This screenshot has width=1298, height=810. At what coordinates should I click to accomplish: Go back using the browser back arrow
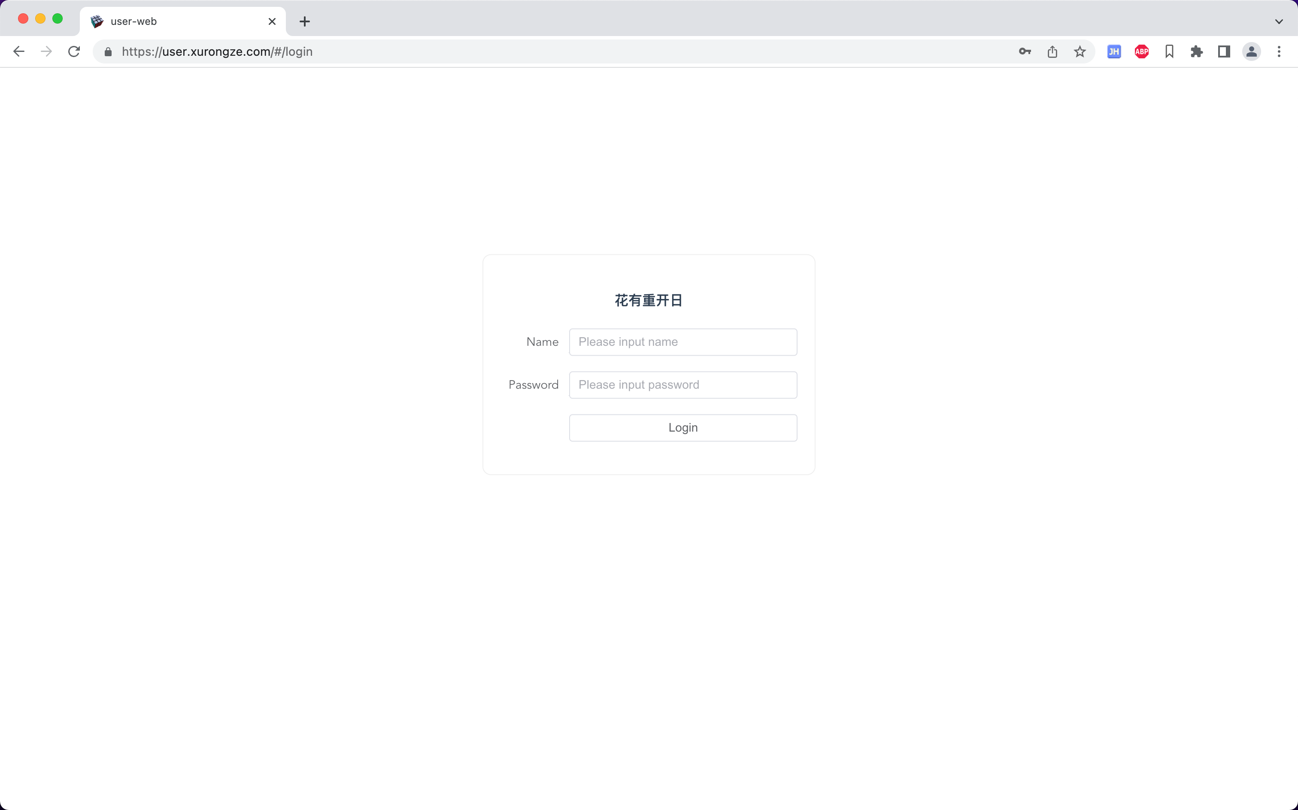(x=19, y=51)
